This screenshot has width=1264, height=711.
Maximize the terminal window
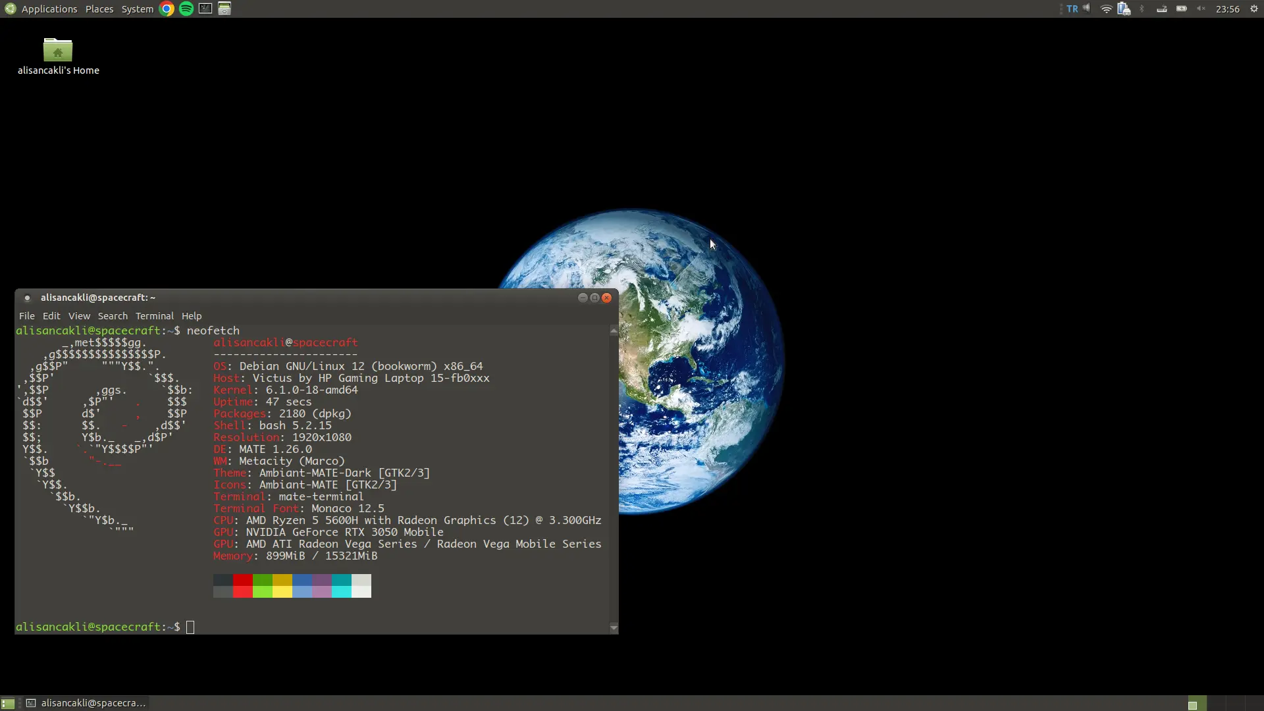[594, 298]
